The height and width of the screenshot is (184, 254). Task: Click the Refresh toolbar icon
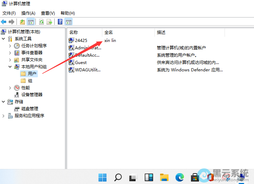pyautogui.click(x=42, y=22)
